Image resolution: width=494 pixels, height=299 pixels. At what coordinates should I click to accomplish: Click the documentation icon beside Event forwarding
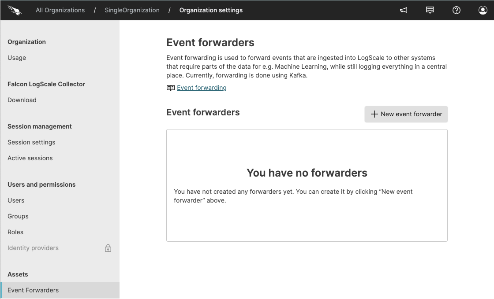[170, 88]
